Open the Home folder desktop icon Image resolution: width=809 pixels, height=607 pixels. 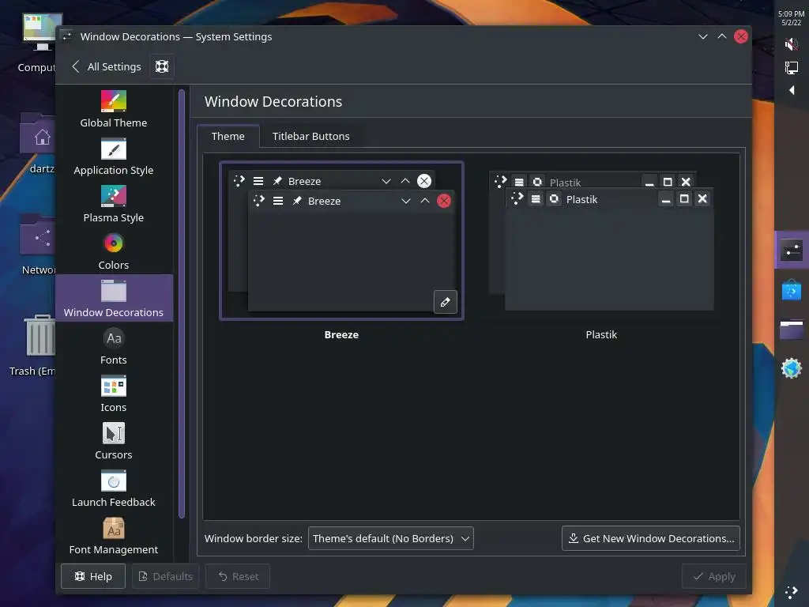tap(37, 144)
